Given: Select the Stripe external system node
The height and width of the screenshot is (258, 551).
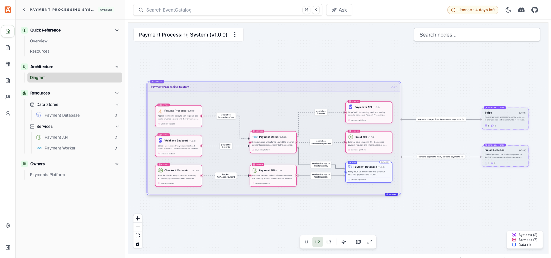Looking at the screenshot, I should tap(505, 119).
